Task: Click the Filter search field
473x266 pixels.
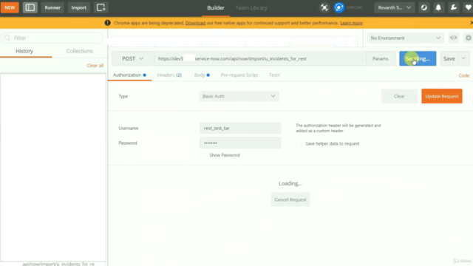Action: 52,38
